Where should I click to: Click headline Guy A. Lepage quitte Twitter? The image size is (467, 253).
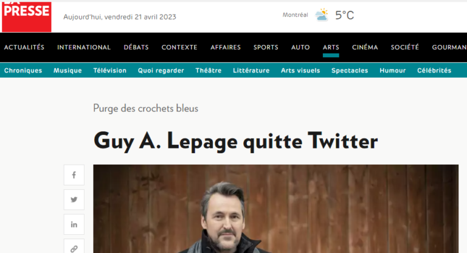[x=235, y=141]
